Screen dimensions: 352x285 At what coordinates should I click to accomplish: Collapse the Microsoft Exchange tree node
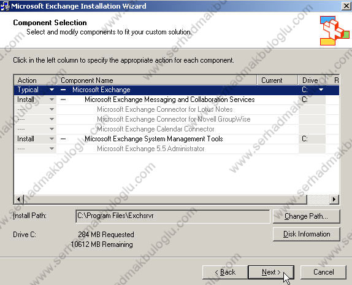click(63, 90)
